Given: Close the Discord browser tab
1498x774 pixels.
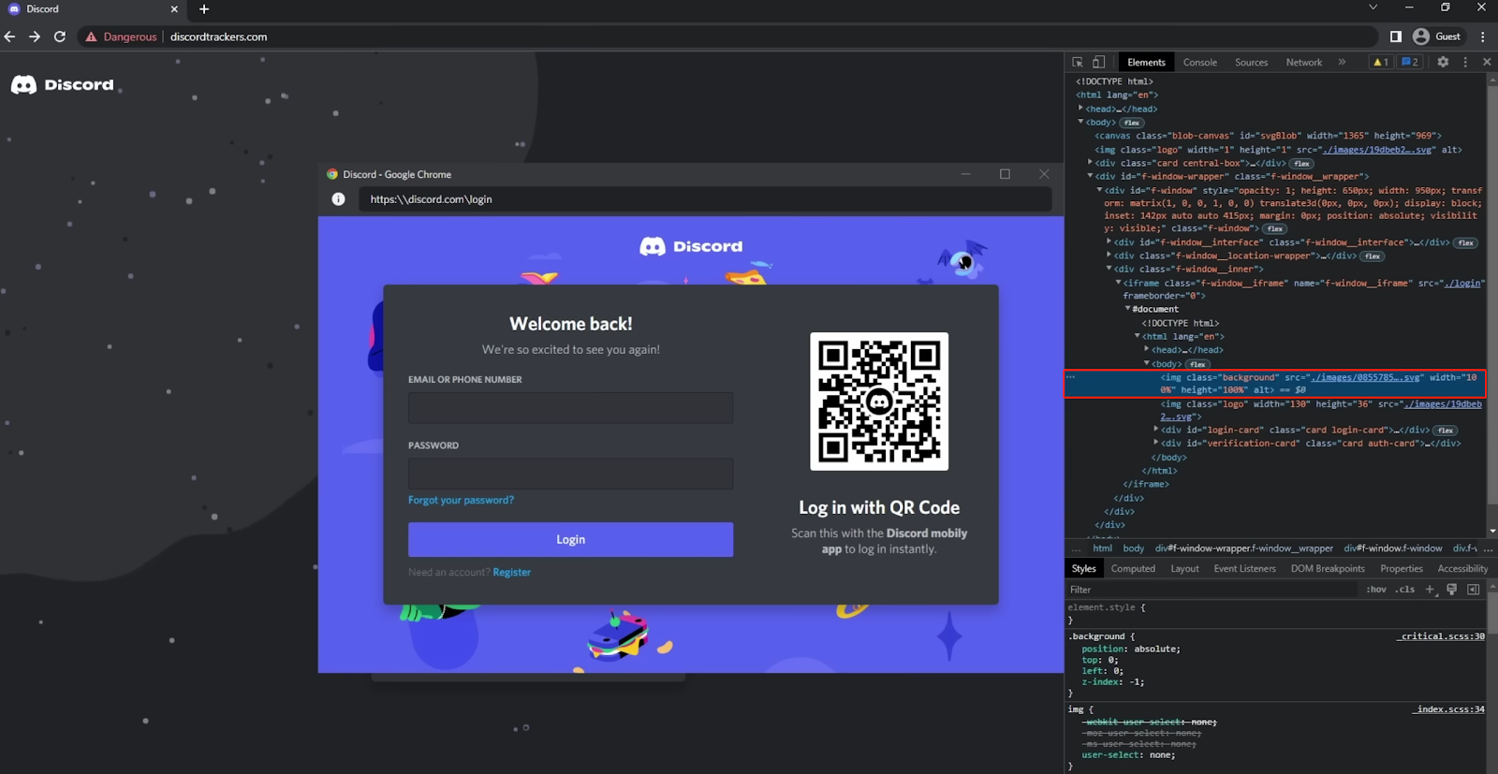Looking at the screenshot, I should [174, 9].
